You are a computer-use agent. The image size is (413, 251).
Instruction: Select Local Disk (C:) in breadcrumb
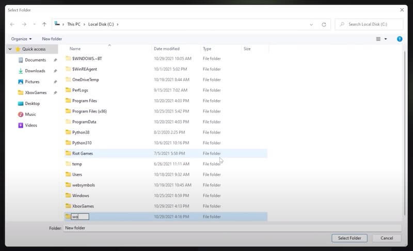[101, 24]
